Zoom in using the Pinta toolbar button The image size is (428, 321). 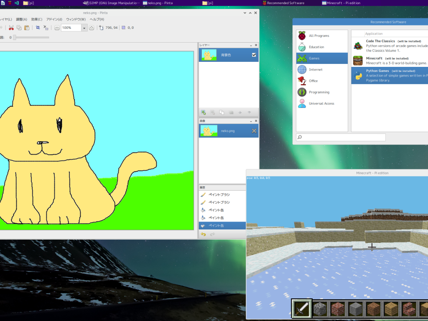coord(92,28)
